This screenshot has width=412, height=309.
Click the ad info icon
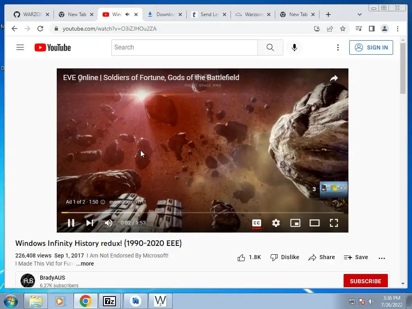click(103, 202)
